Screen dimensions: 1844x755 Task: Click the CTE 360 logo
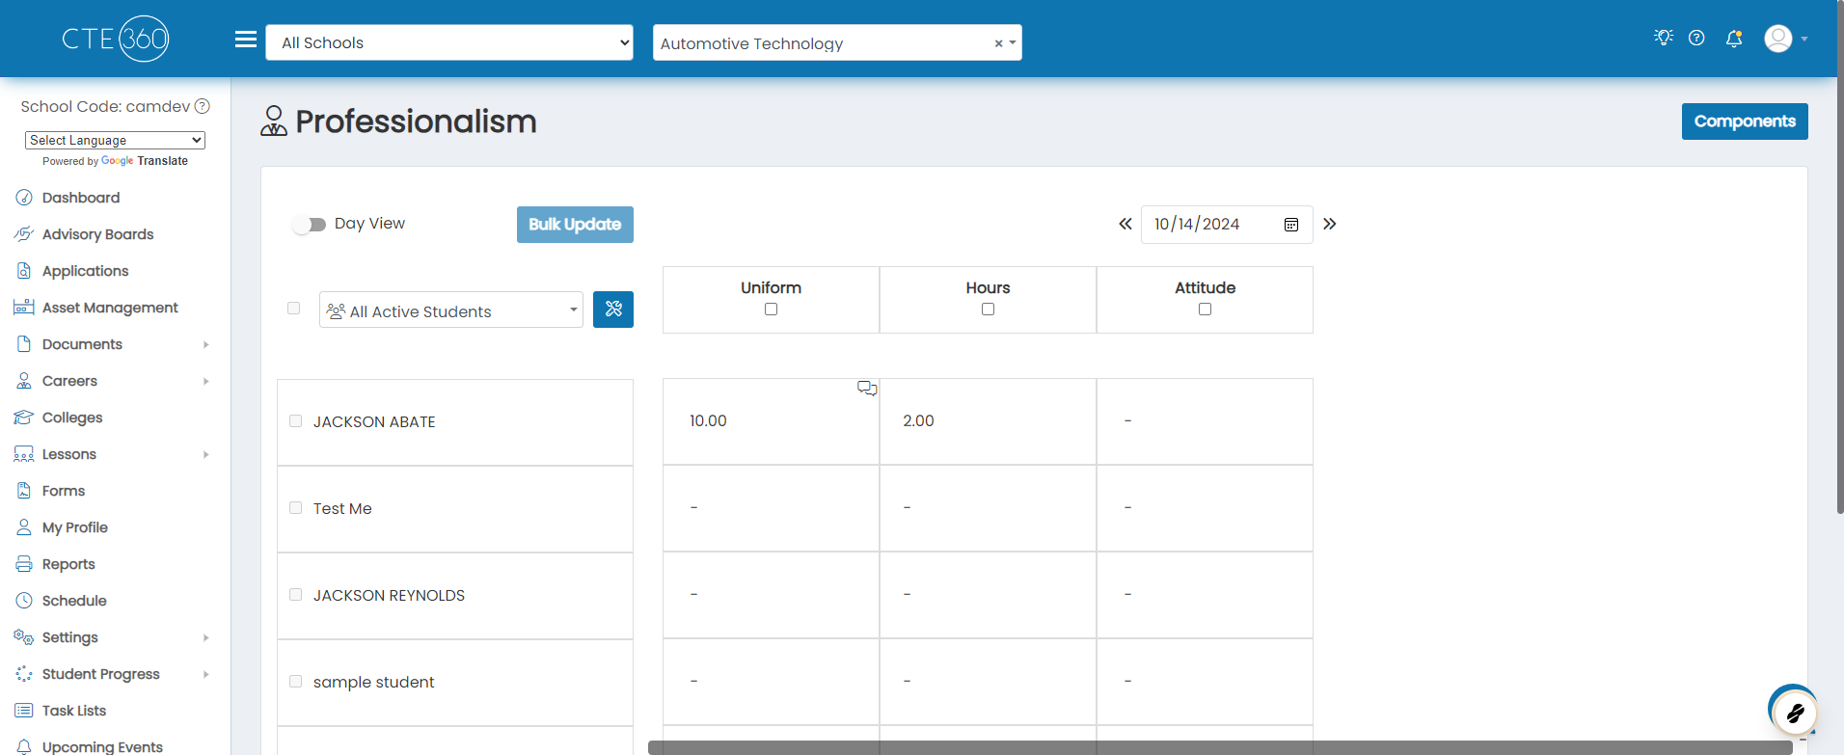tap(116, 39)
